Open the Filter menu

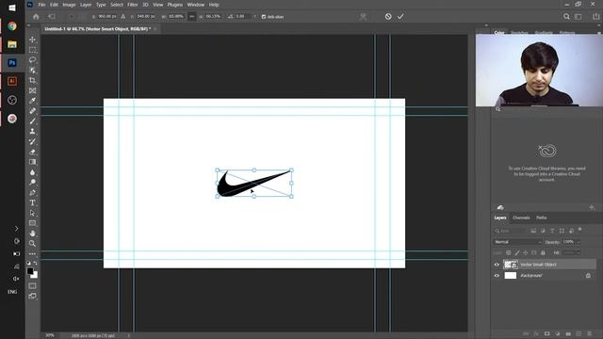coord(132,5)
